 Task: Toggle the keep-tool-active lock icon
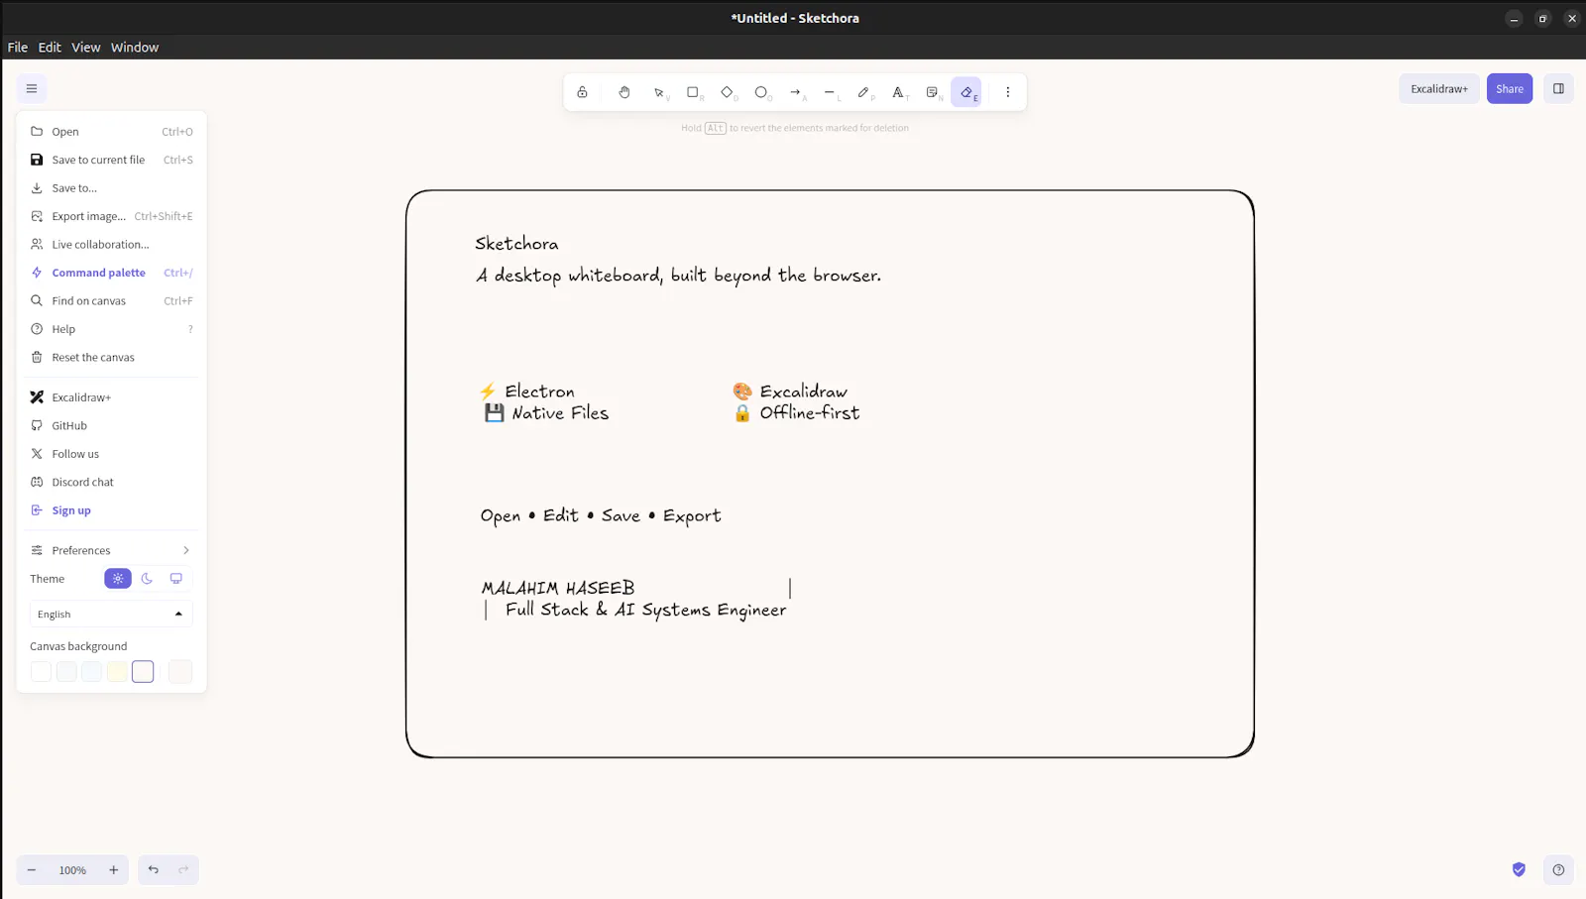[x=582, y=92]
